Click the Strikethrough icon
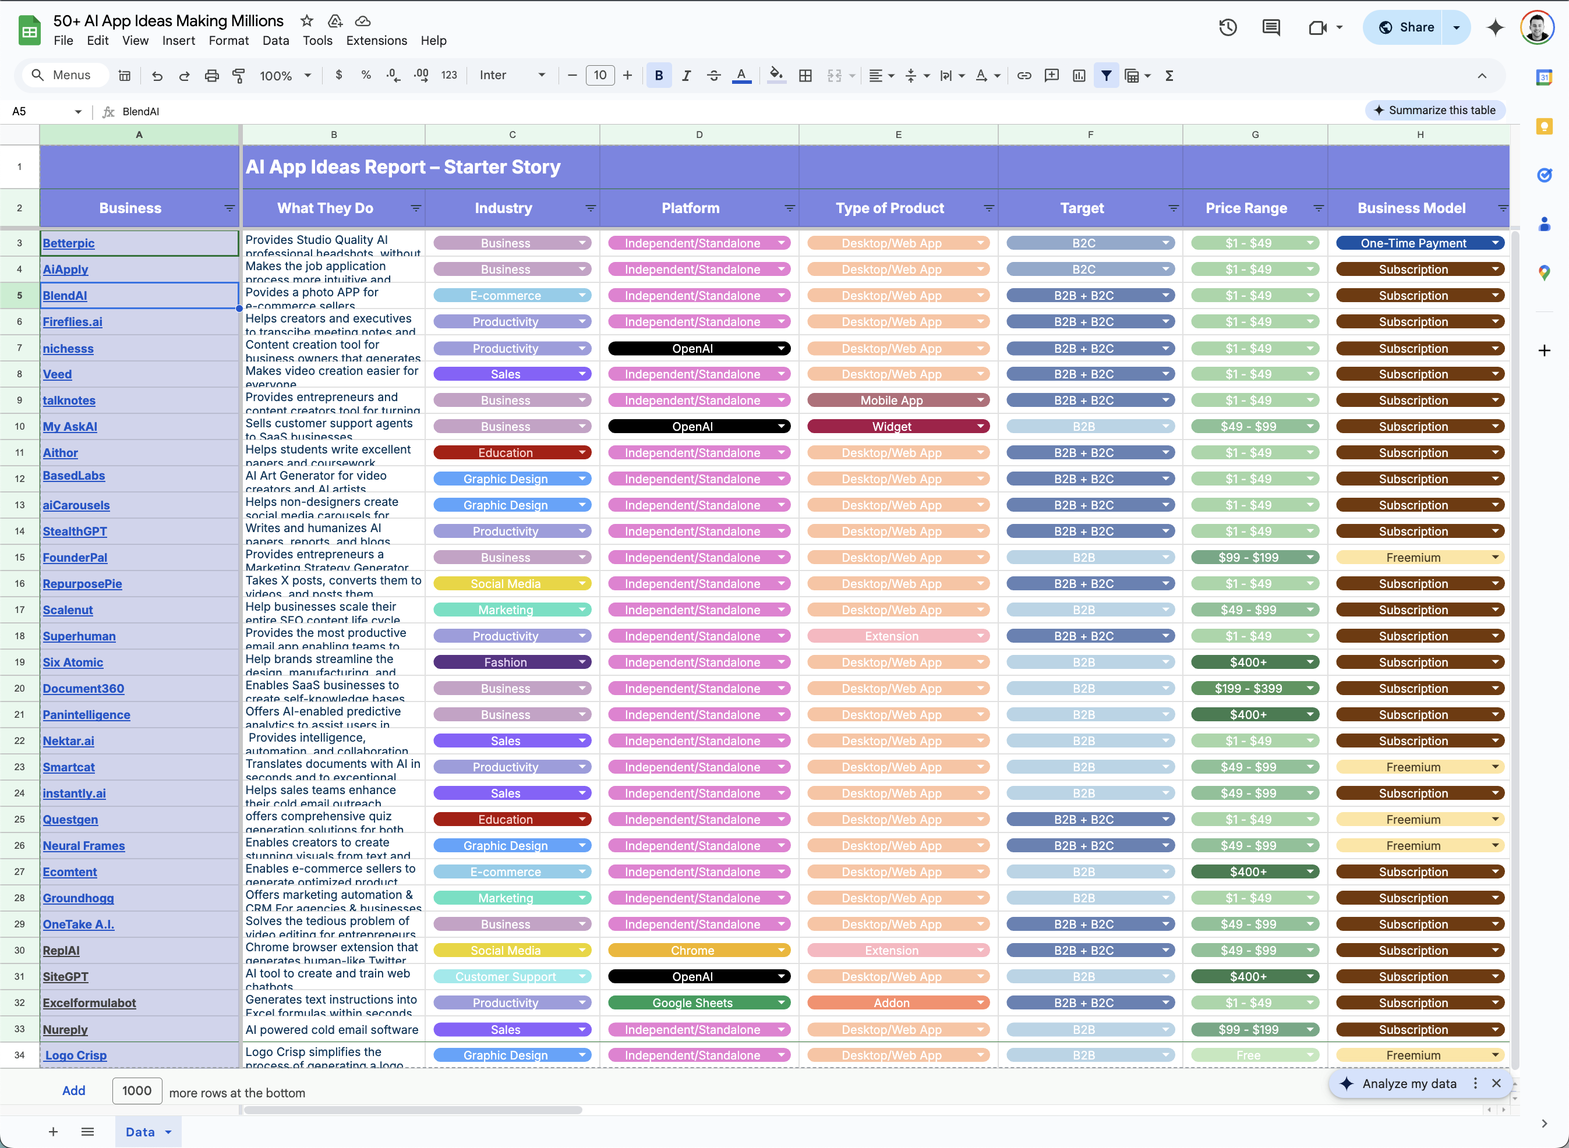 (714, 75)
